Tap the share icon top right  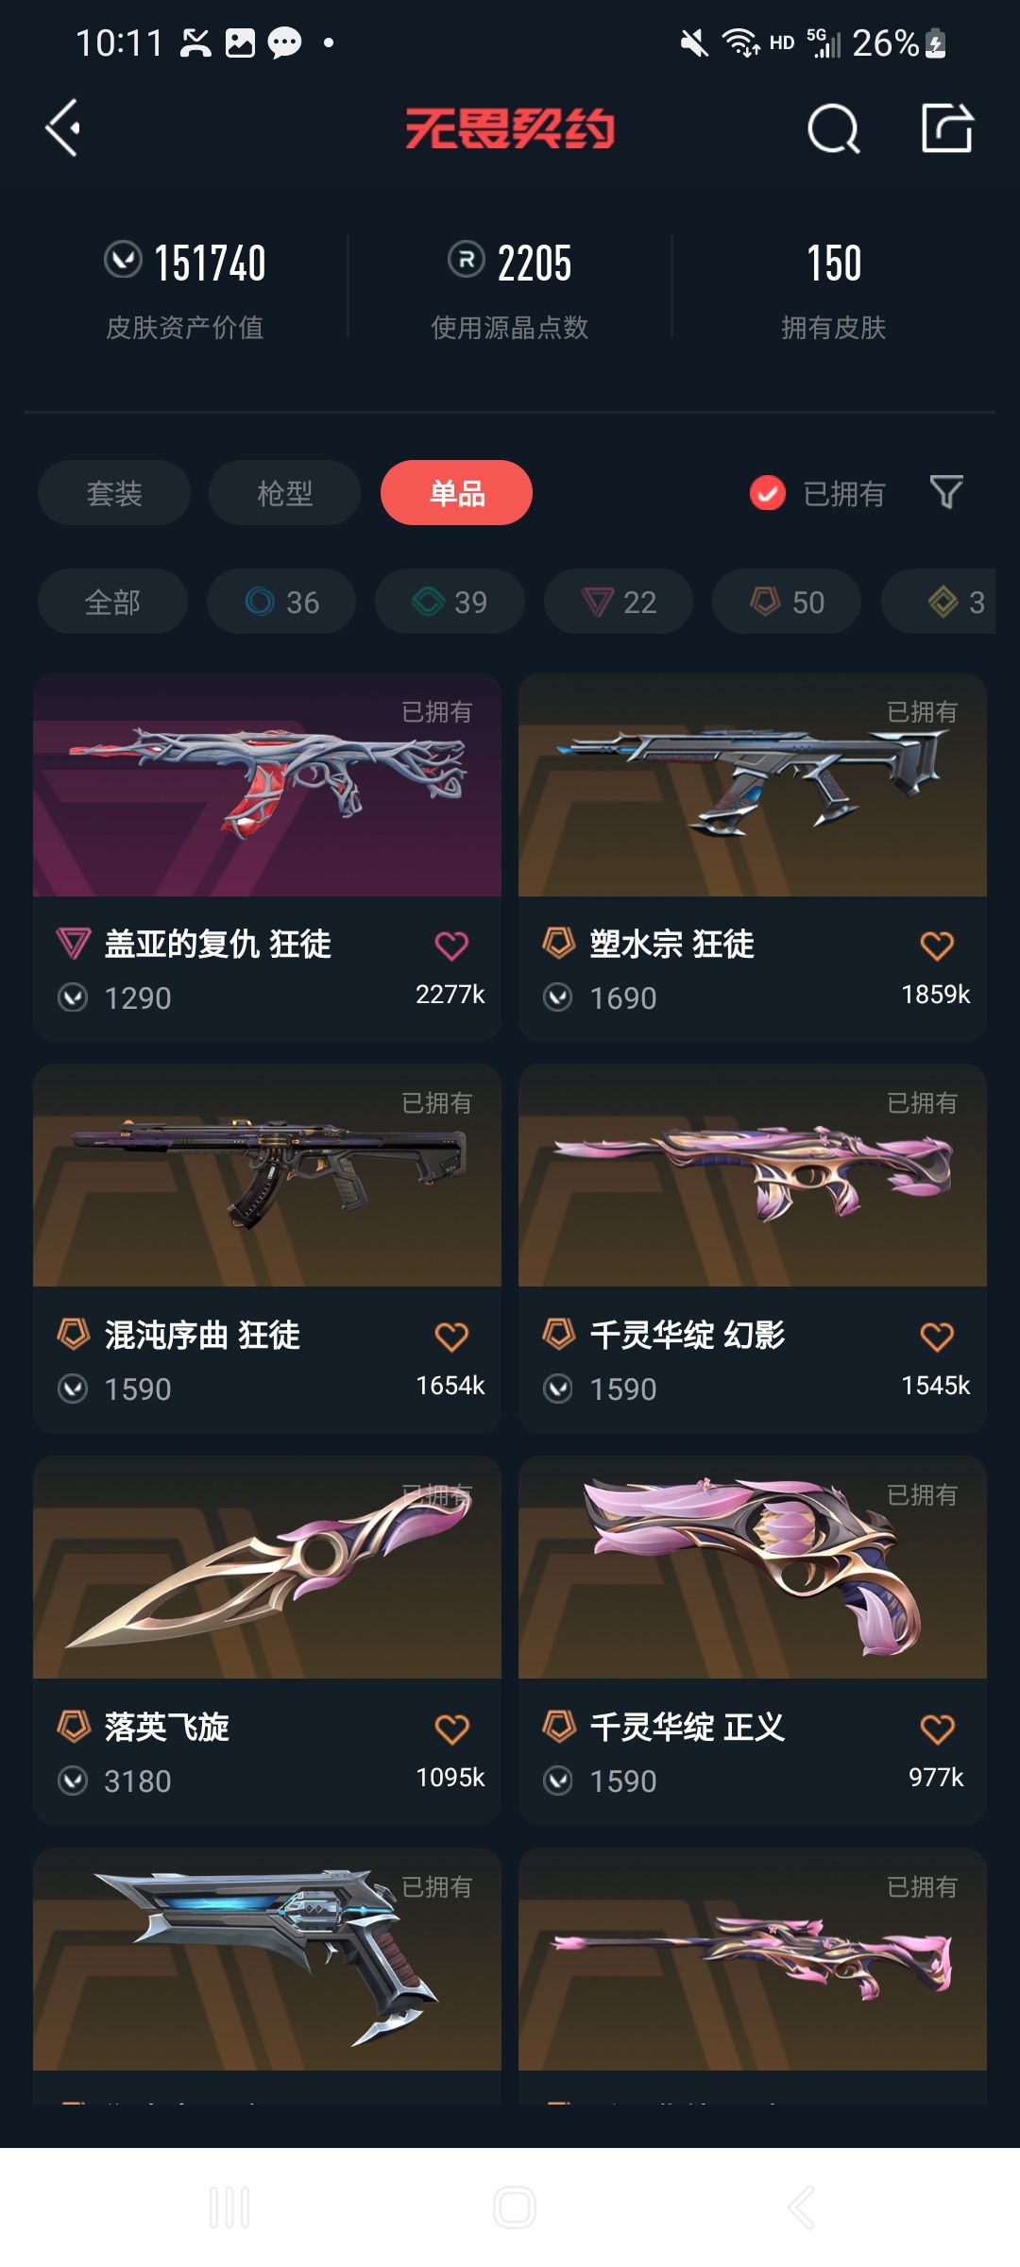946,128
